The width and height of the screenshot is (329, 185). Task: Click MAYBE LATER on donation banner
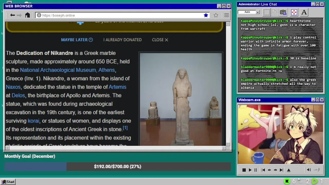click(77, 40)
